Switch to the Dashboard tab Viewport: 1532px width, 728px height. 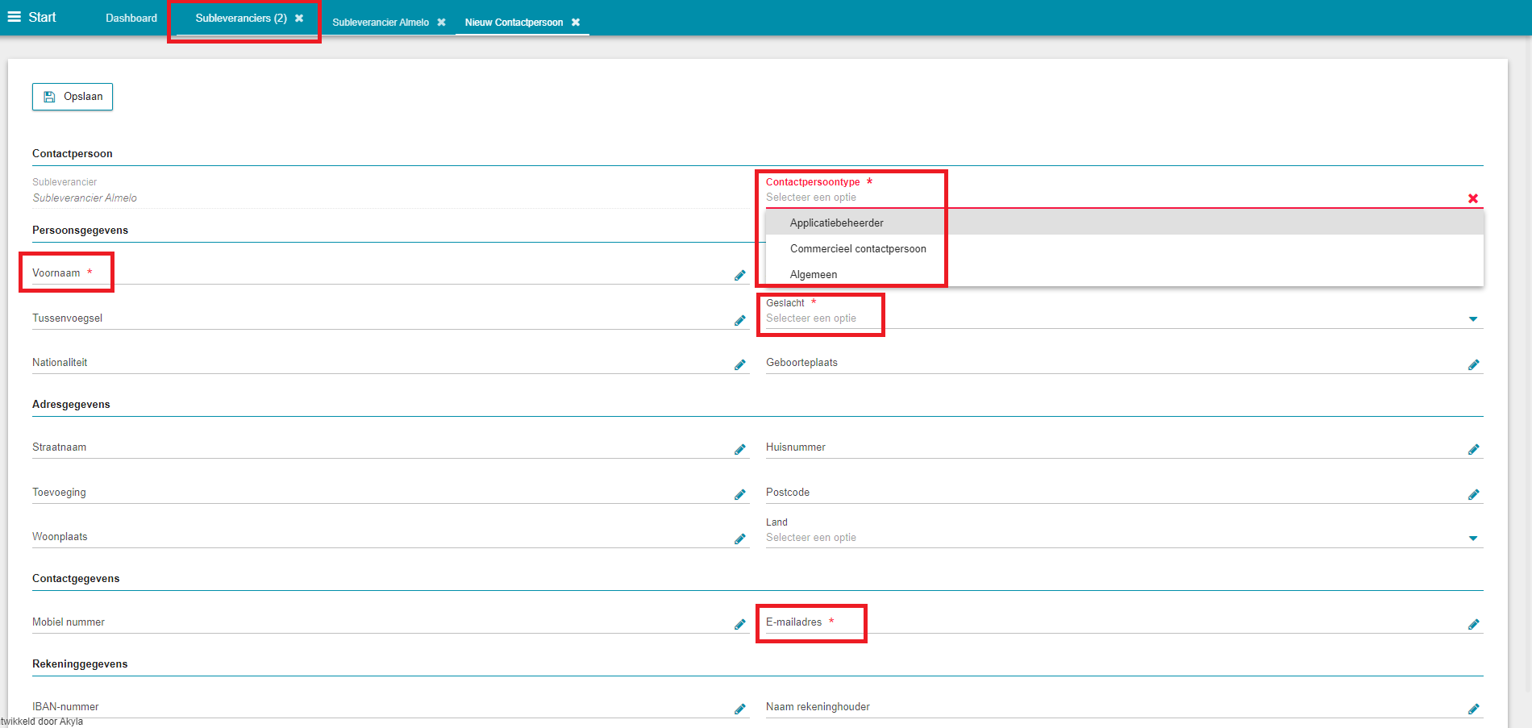pos(131,18)
